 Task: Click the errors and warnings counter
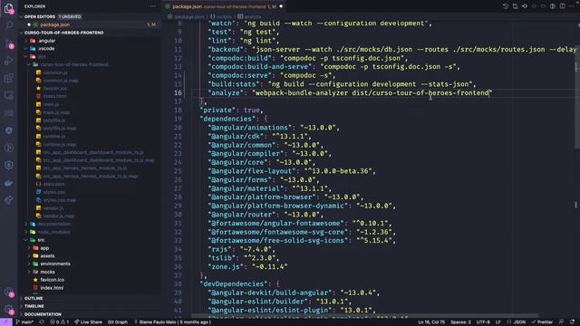tap(60, 322)
